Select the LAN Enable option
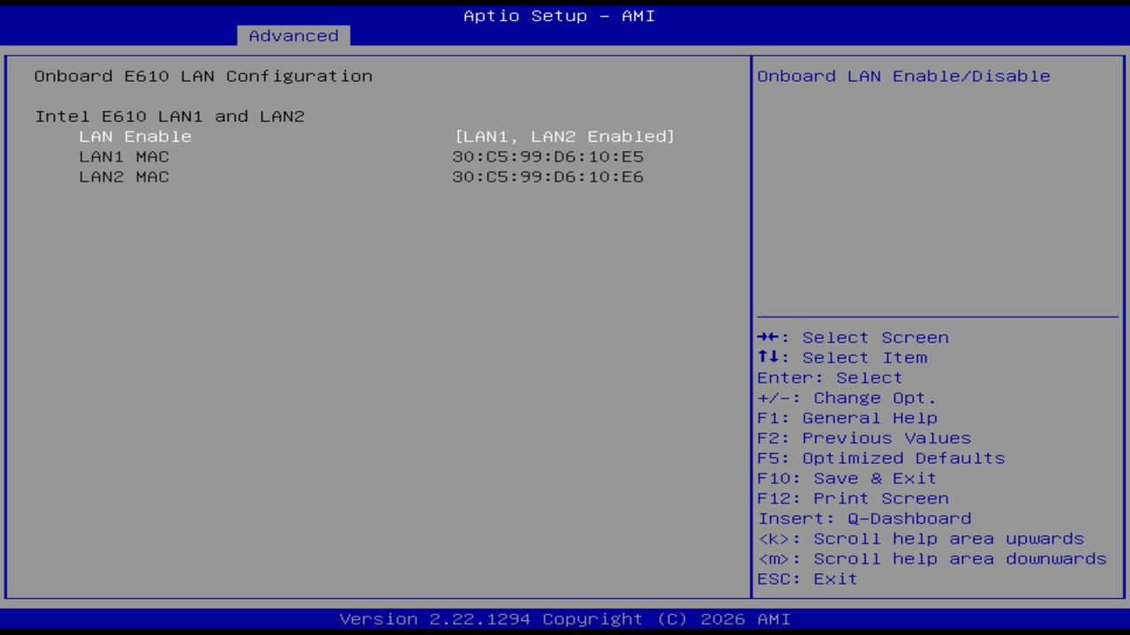The image size is (1130, 635). point(135,136)
